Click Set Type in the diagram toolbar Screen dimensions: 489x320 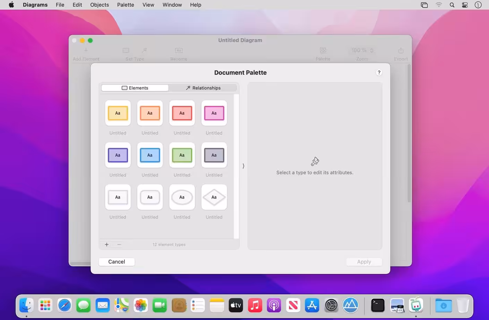[x=135, y=54]
